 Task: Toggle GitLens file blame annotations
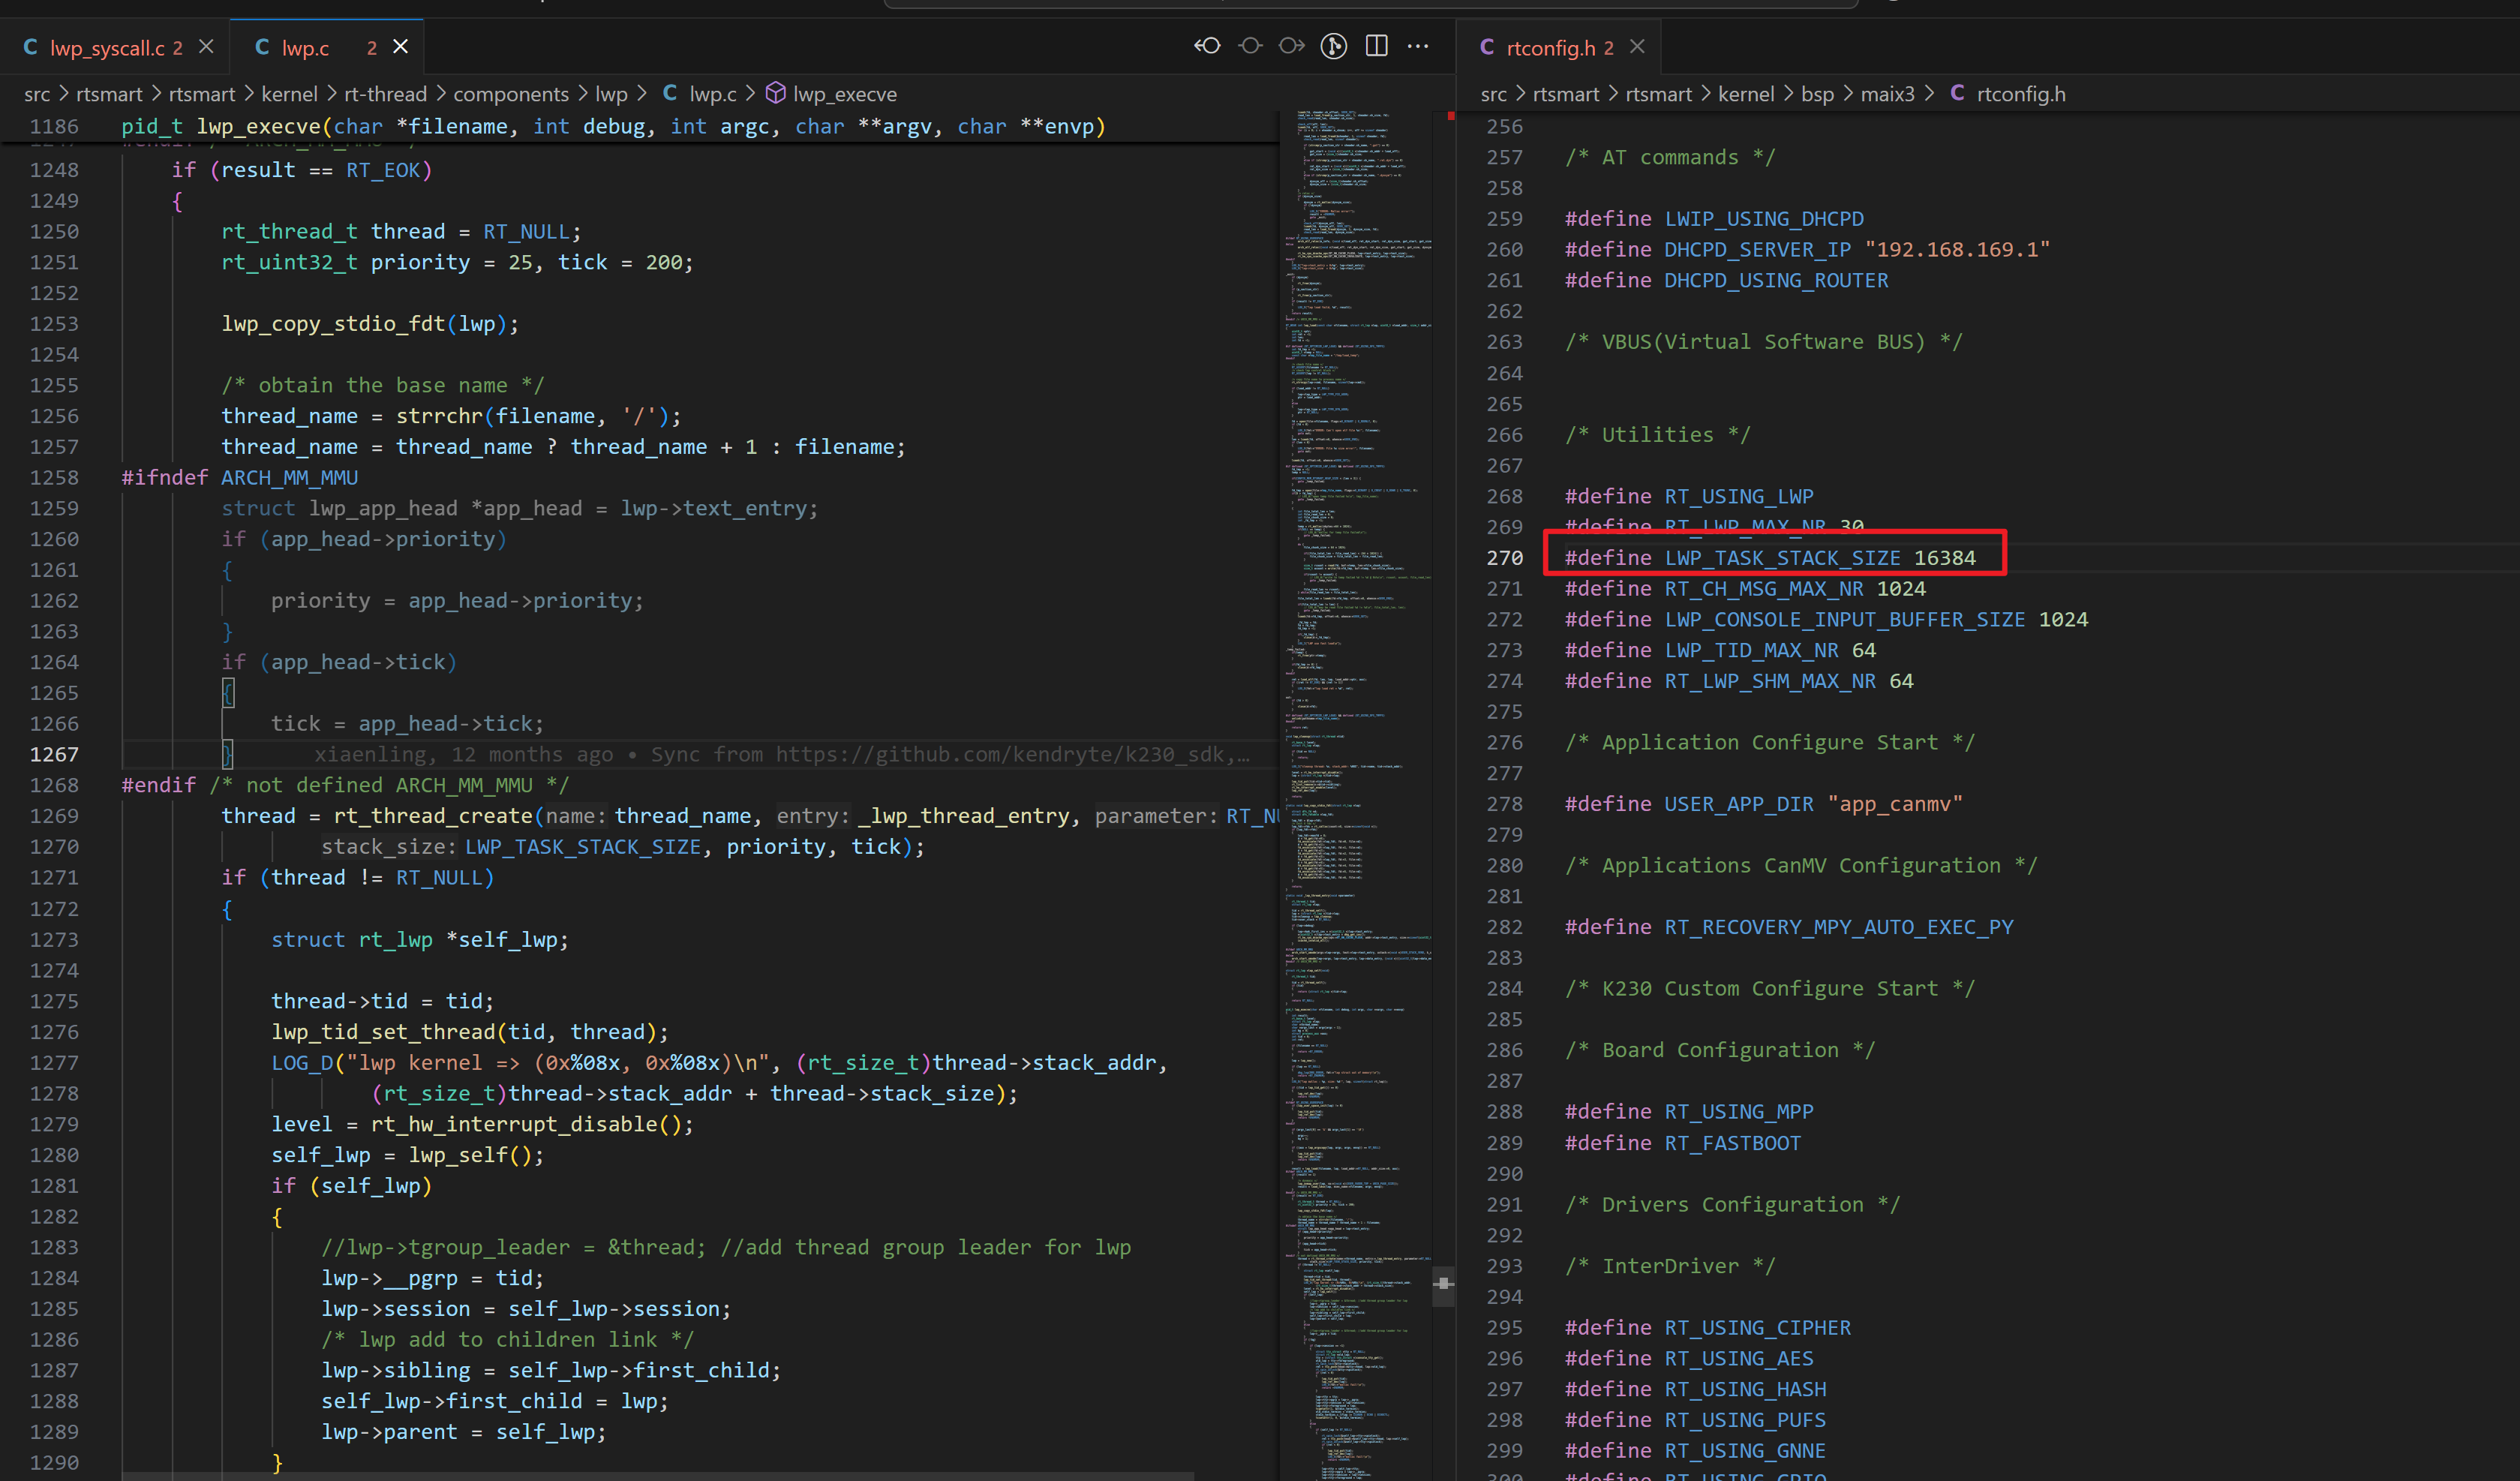(1333, 46)
